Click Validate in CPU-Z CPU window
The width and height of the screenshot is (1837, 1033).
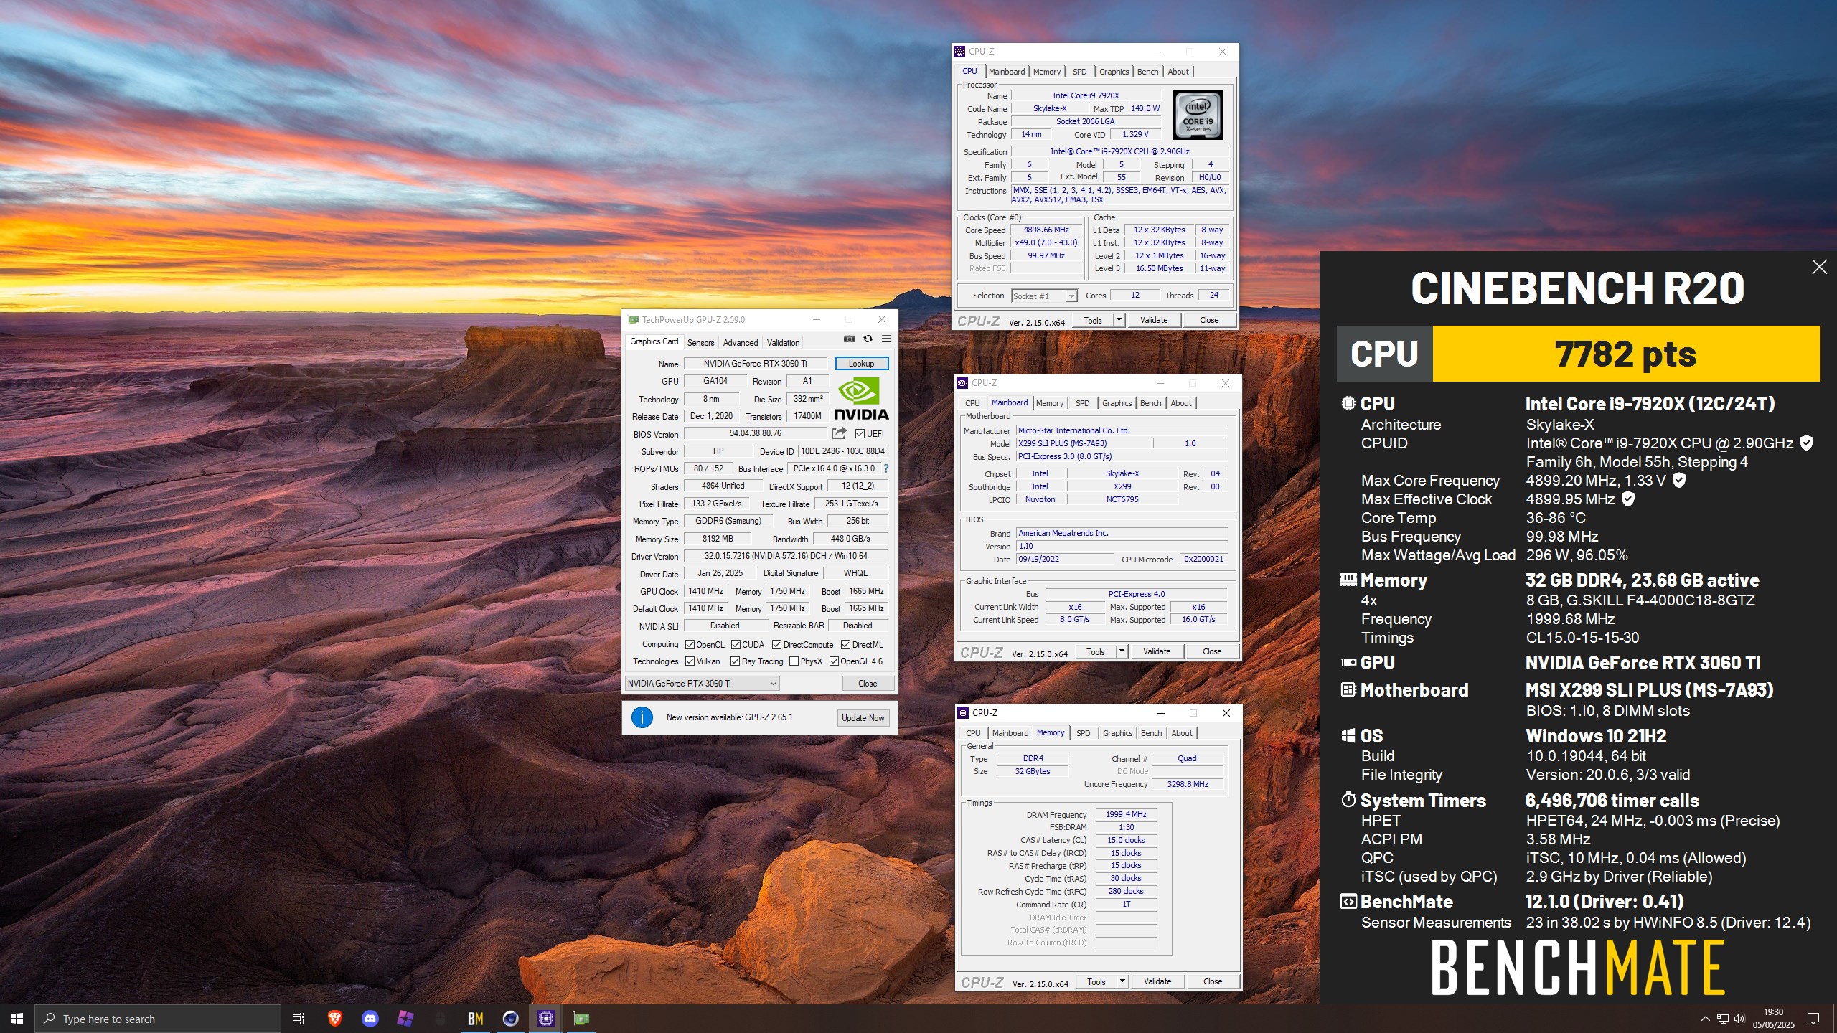pos(1154,320)
